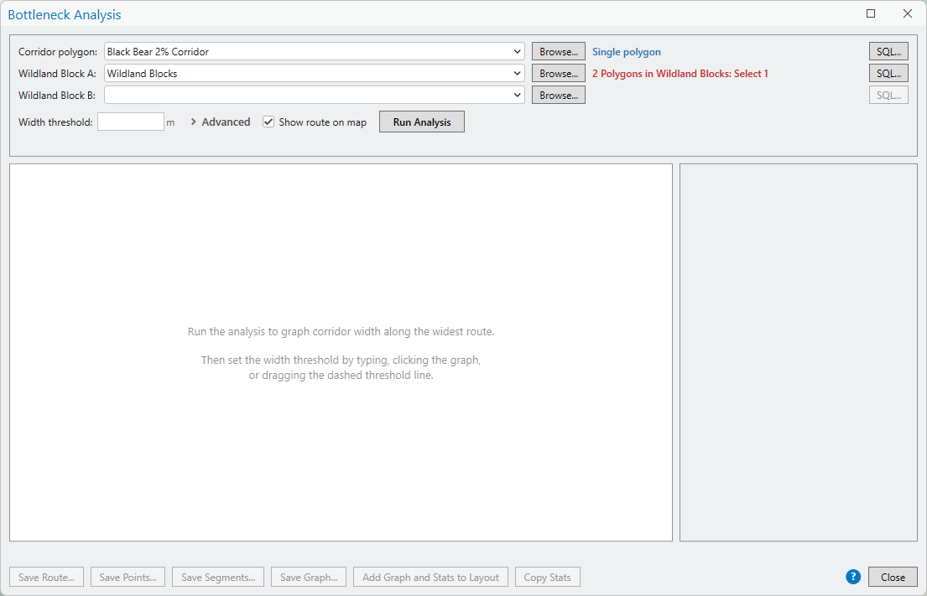This screenshot has height=596, width=927.
Task: Open the blue help question mark icon
Action: [852, 577]
